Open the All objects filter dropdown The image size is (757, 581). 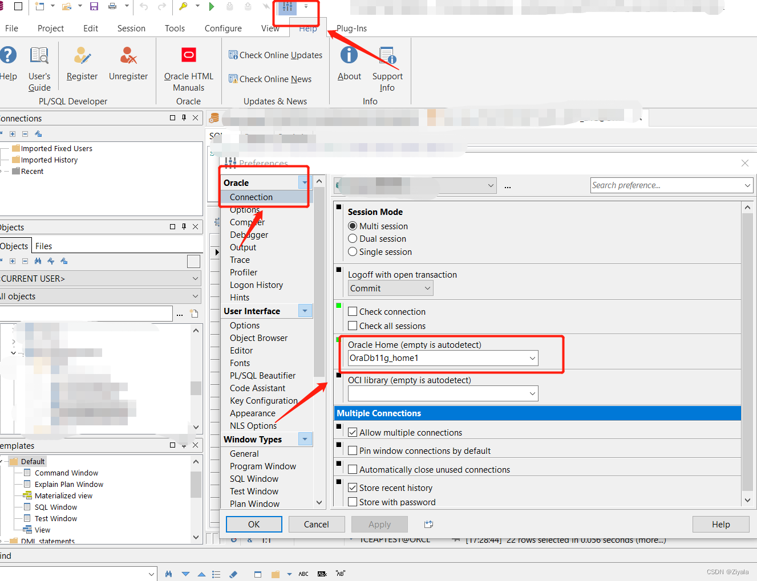click(x=195, y=296)
